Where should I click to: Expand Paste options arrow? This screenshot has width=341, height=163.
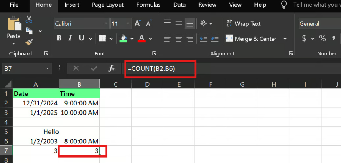point(13,43)
